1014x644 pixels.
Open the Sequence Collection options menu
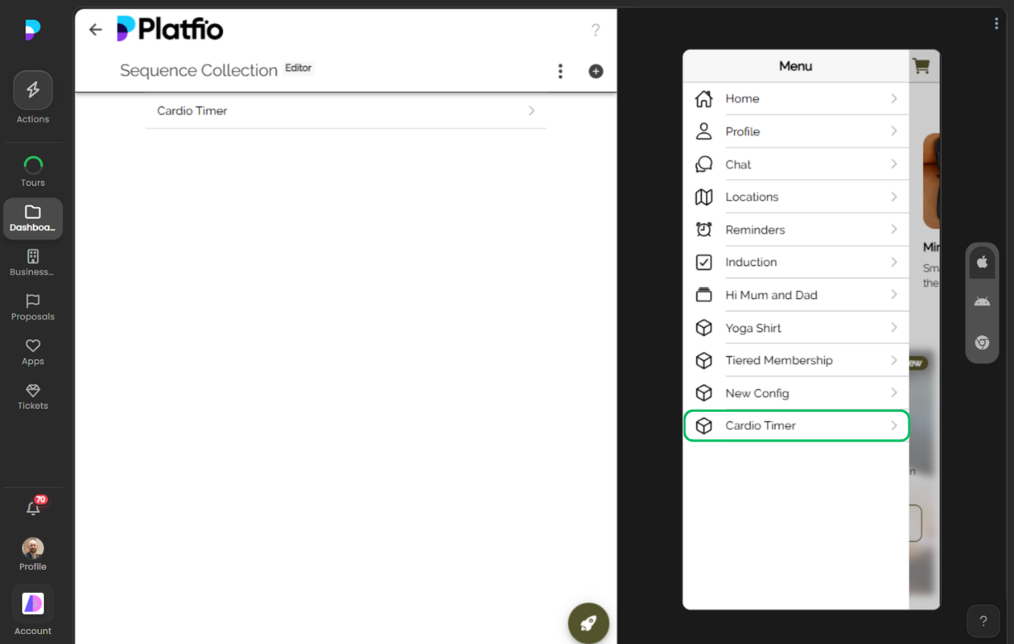(561, 71)
